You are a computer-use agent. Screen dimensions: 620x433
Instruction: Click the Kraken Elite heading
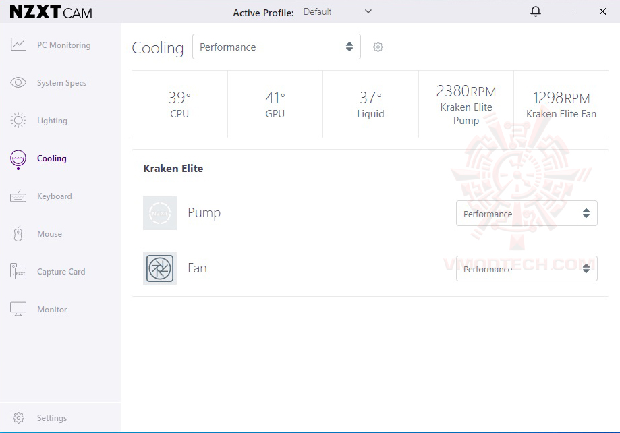pos(173,169)
